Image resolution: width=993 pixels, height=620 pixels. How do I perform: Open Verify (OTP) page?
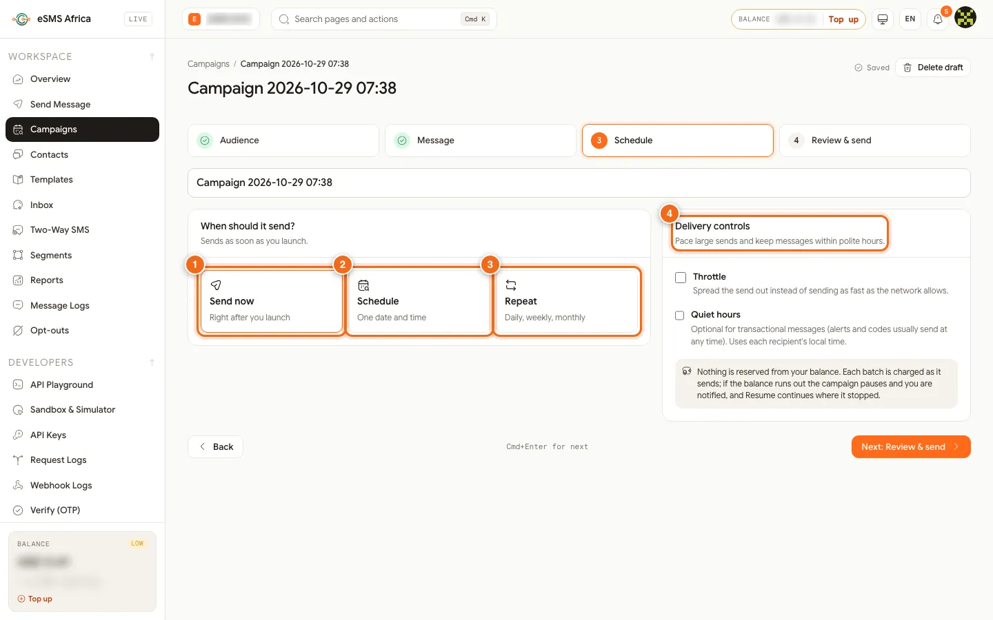tap(82, 510)
